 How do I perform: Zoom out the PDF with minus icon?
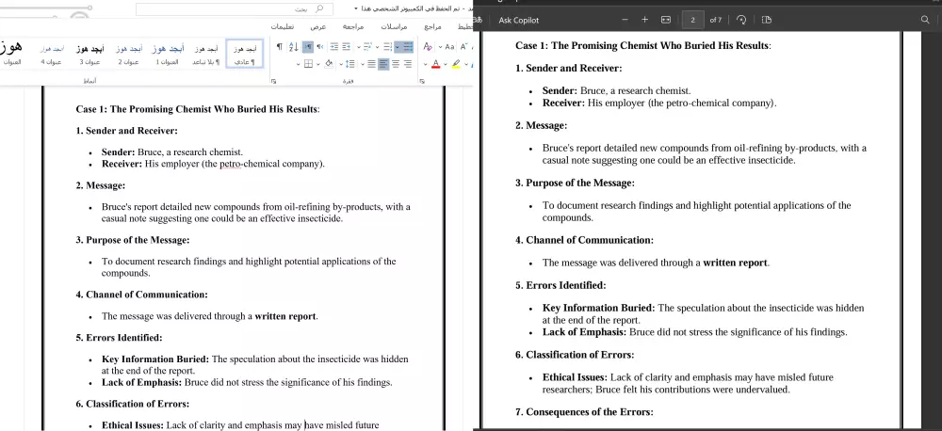[624, 19]
